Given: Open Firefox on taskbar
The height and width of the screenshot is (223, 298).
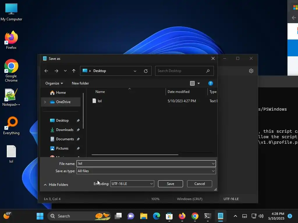Looking at the screenshot, I should tap(182, 216).
